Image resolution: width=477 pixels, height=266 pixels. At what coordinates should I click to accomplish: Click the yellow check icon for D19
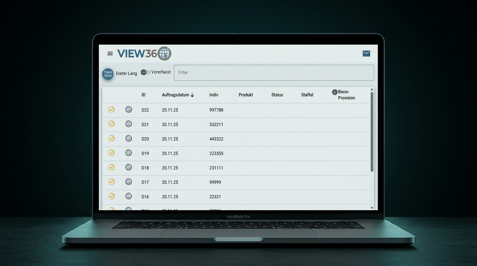(111, 153)
